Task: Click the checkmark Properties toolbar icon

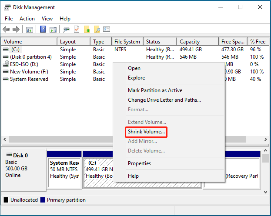Action: (x=77, y=29)
